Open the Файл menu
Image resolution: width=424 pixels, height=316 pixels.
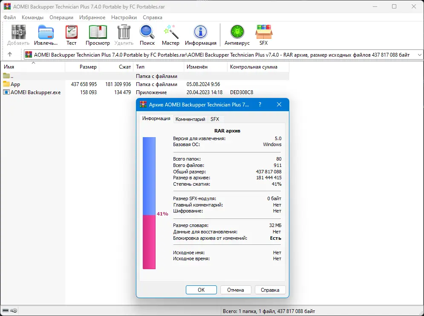[x=9, y=17]
